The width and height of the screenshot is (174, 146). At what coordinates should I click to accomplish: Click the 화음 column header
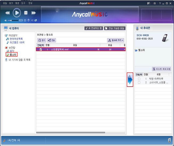tap(110, 45)
